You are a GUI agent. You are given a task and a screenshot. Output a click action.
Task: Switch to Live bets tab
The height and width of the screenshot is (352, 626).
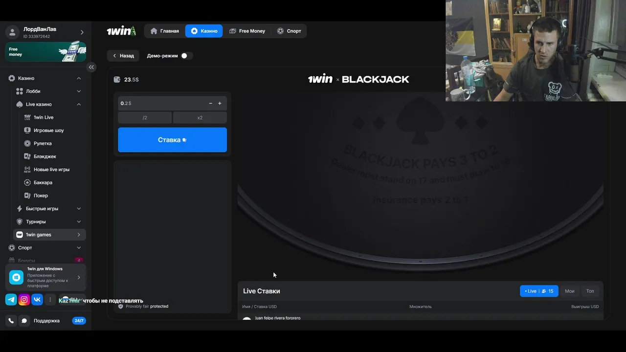tap(539, 291)
